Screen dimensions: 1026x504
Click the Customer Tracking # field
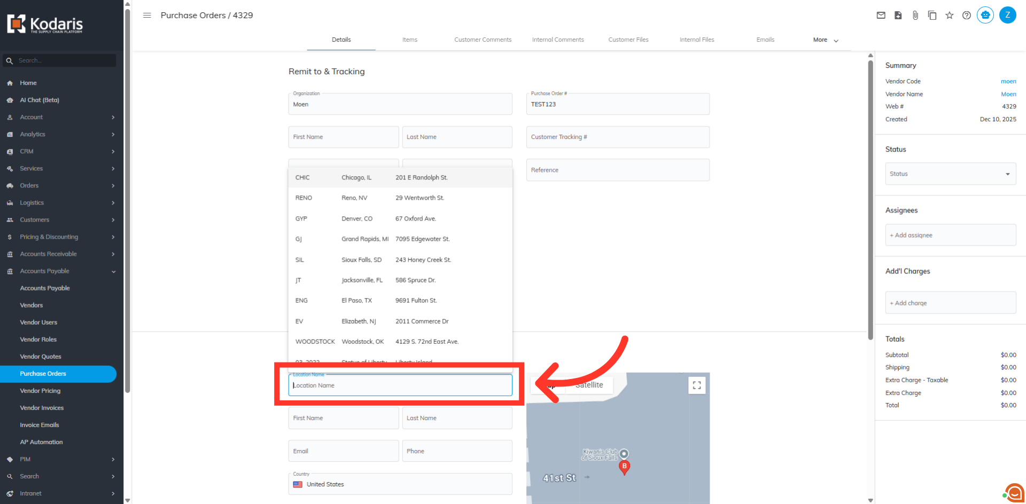(x=618, y=137)
